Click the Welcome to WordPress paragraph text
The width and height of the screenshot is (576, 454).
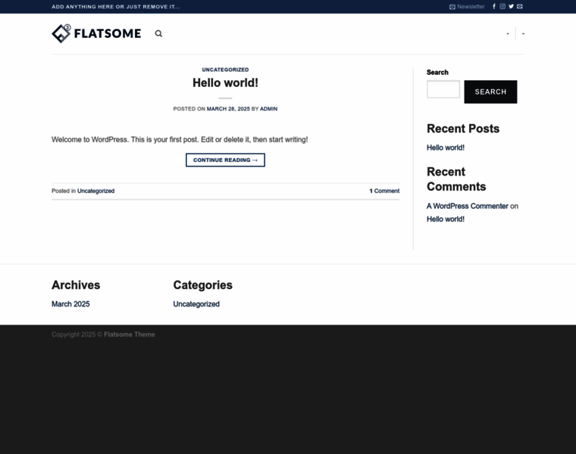[180, 140]
